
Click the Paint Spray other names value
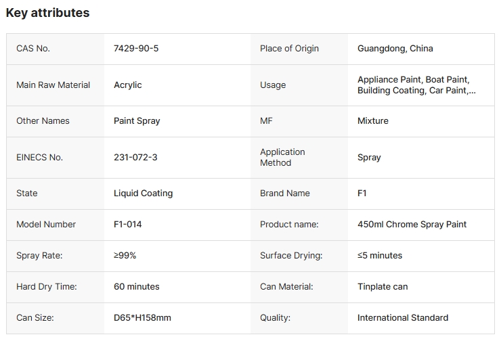click(x=137, y=121)
